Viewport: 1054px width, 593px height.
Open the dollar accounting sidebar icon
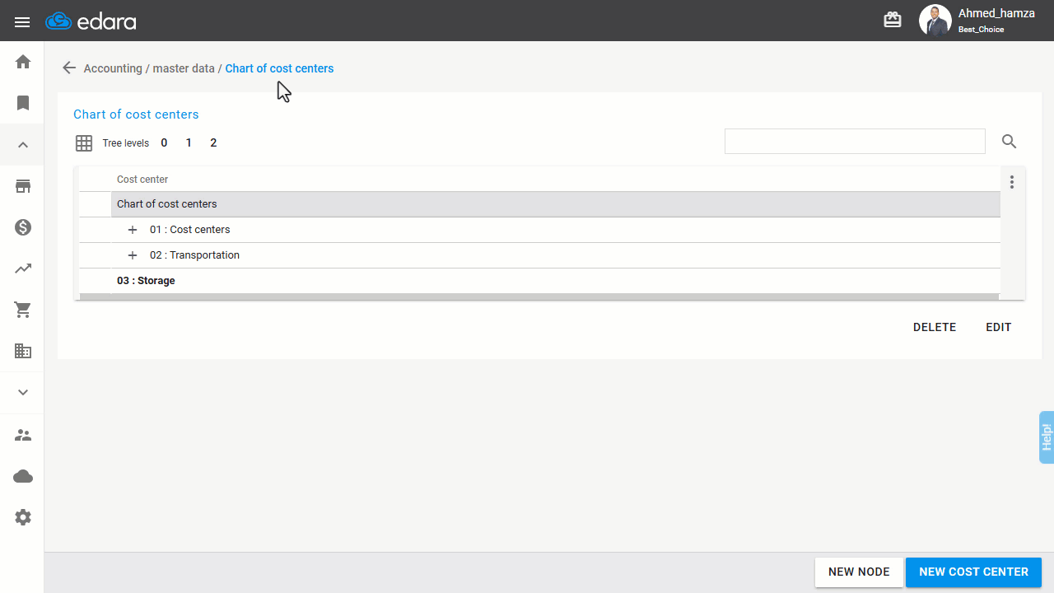(x=23, y=227)
